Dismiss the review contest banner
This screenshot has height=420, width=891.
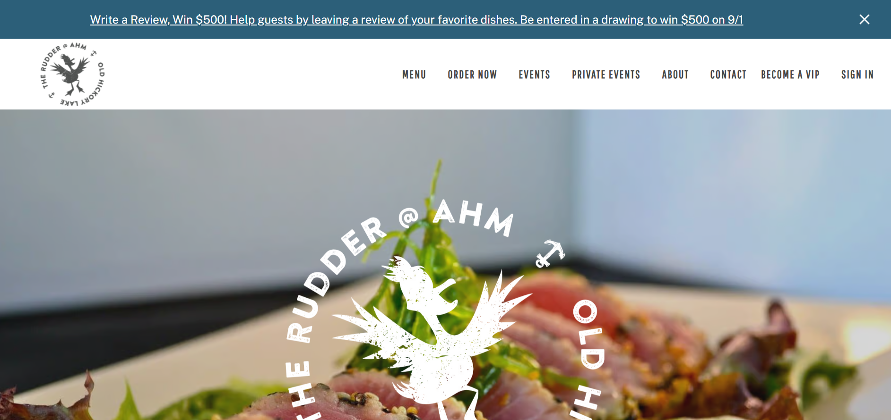[x=864, y=19]
